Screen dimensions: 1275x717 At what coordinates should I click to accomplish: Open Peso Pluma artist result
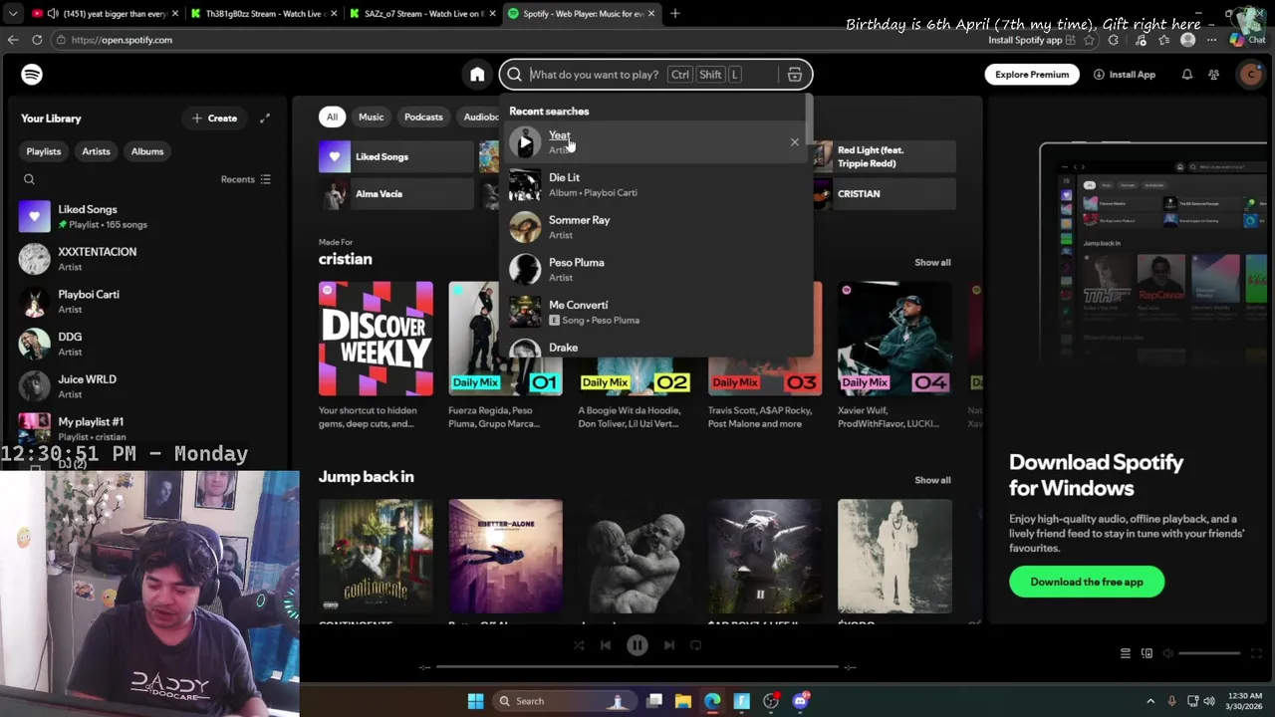656,270
